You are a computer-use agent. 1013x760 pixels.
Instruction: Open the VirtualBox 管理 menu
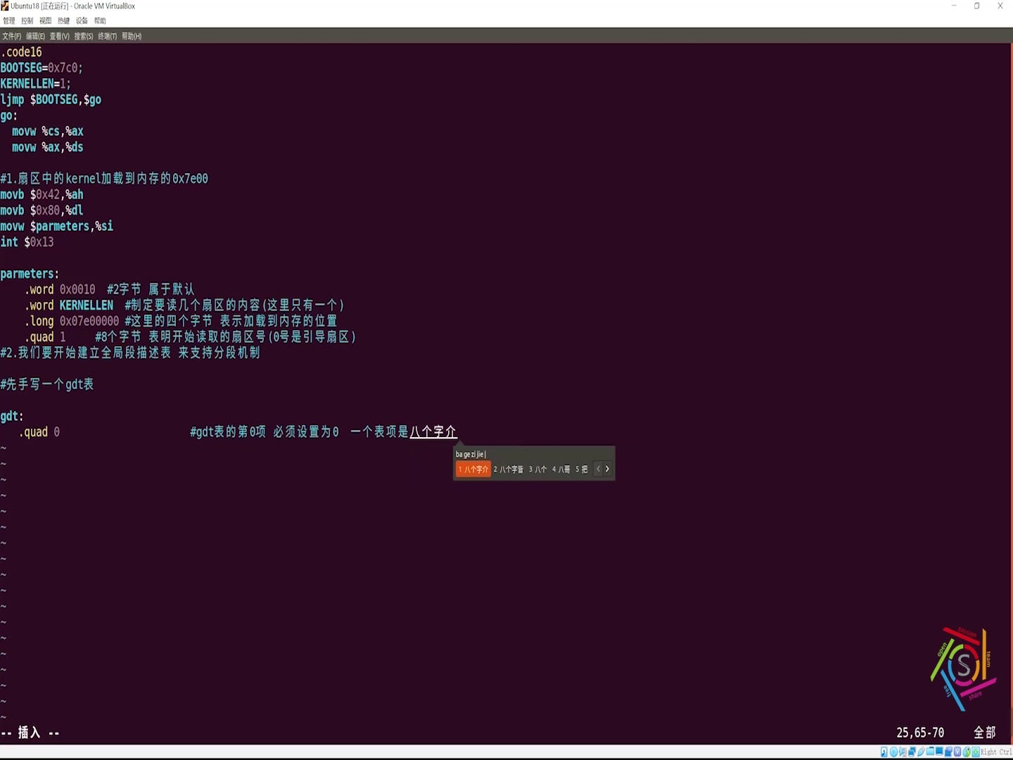pyautogui.click(x=8, y=21)
